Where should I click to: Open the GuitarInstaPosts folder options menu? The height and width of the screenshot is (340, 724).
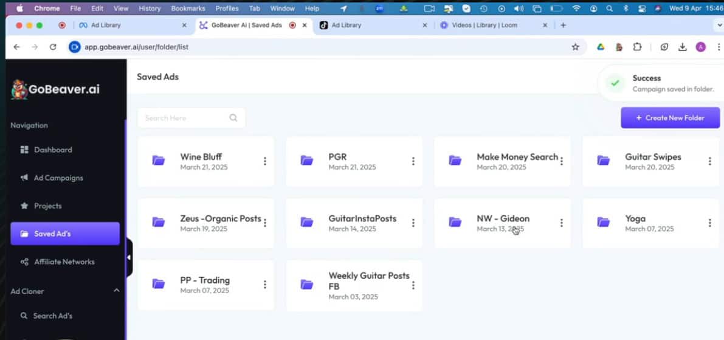[413, 223]
